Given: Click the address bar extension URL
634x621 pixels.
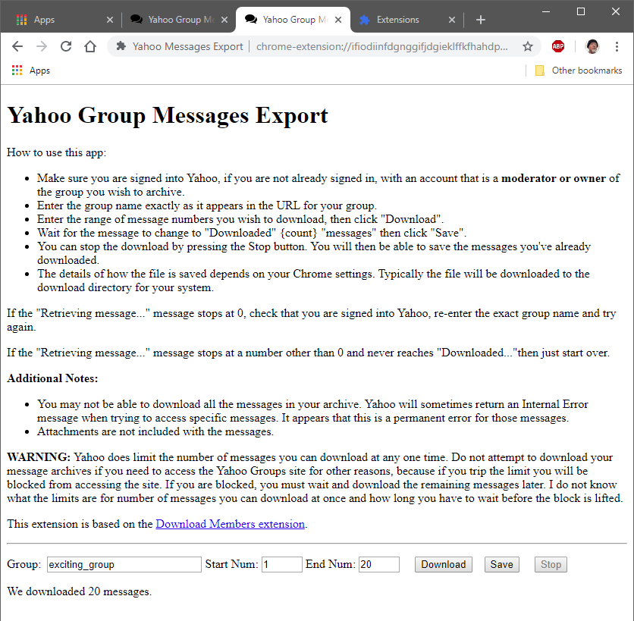Looking at the screenshot, I should pos(381,46).
